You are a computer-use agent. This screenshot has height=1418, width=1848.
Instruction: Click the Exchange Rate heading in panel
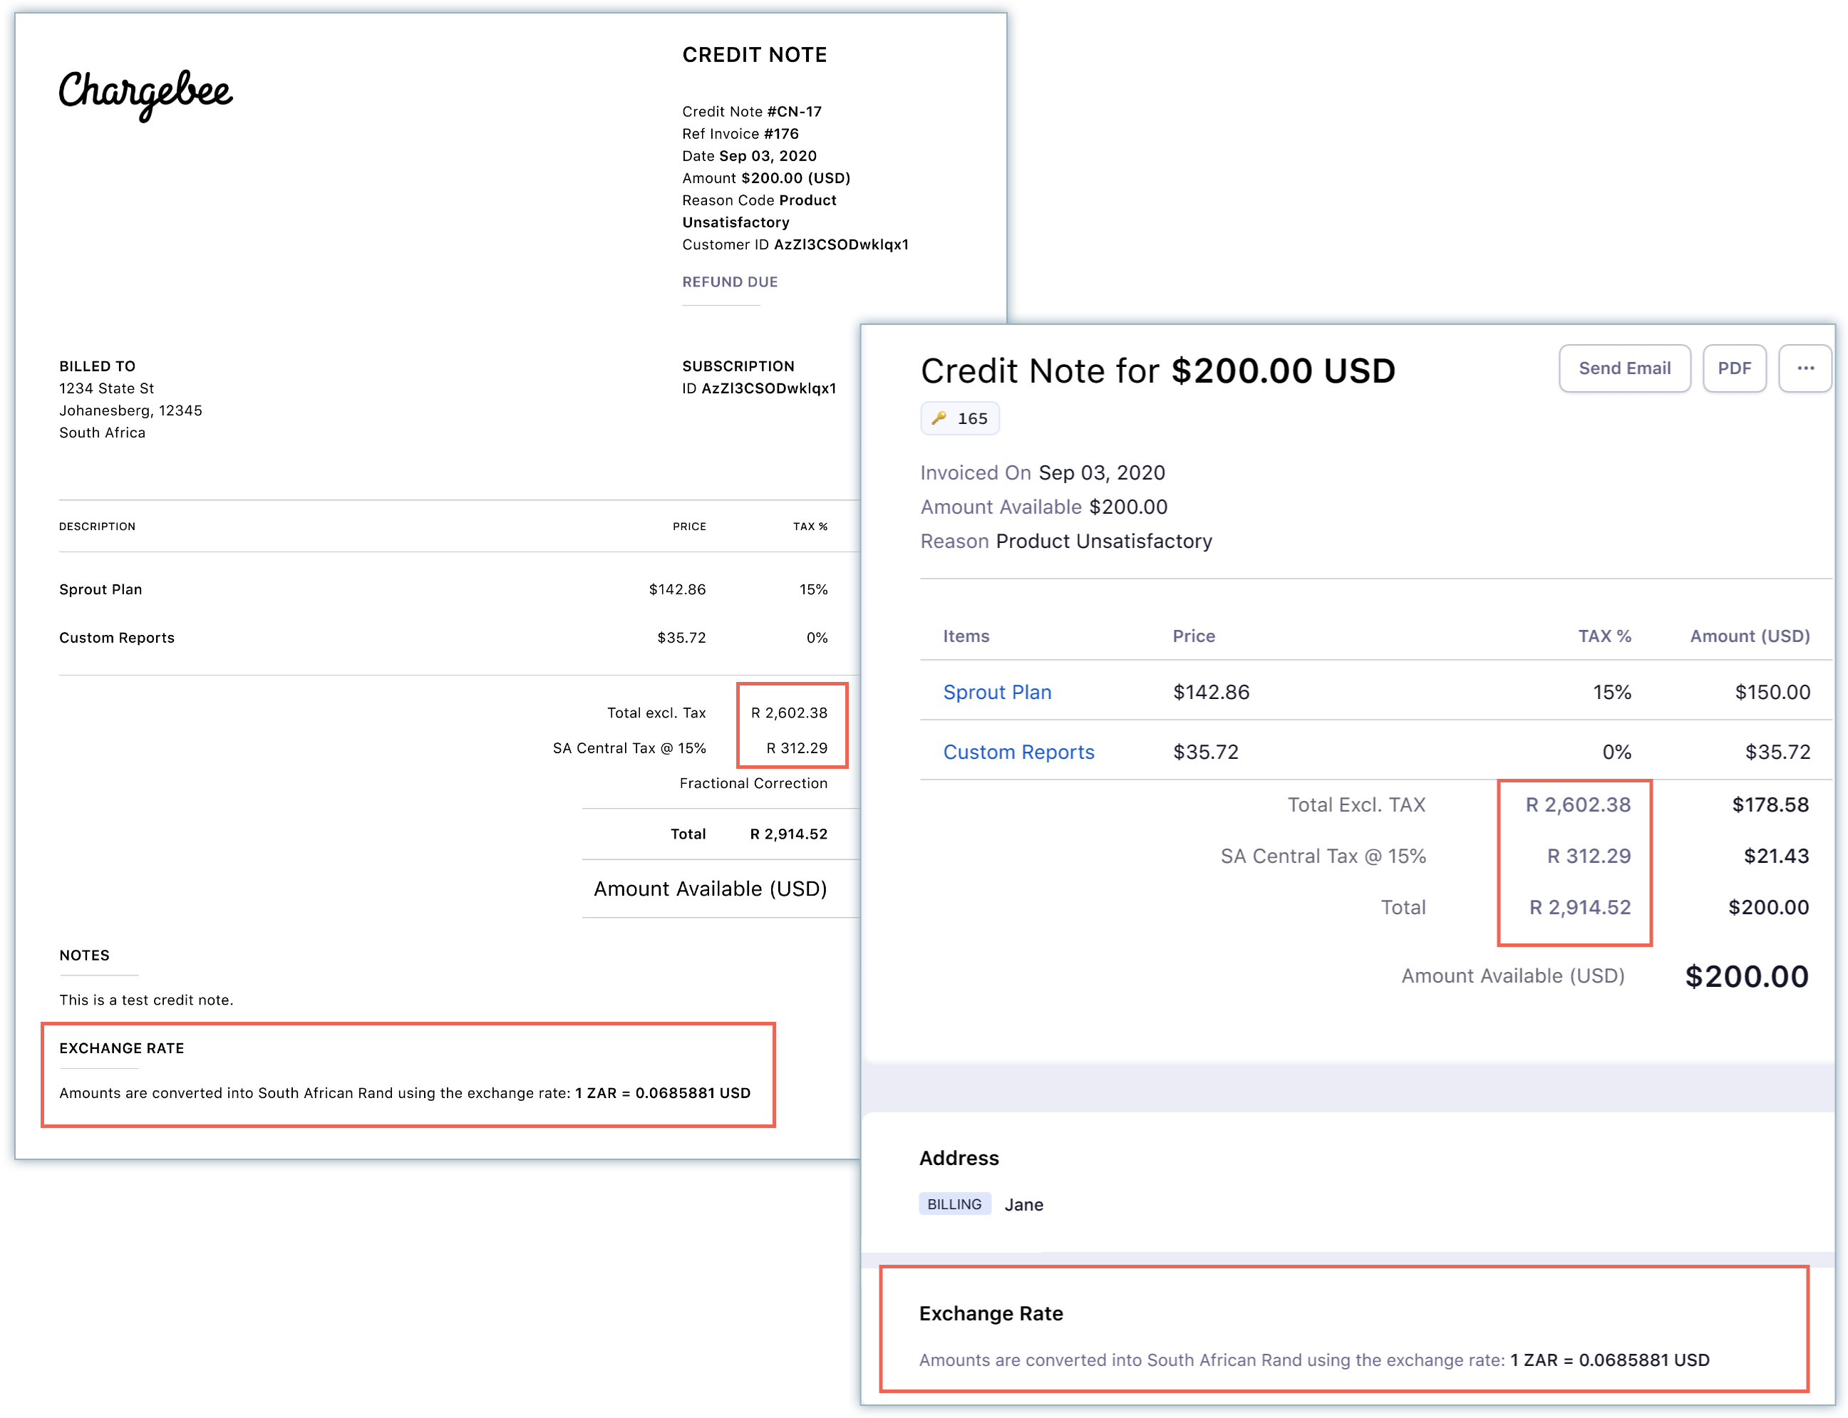tap(990, 1313)
